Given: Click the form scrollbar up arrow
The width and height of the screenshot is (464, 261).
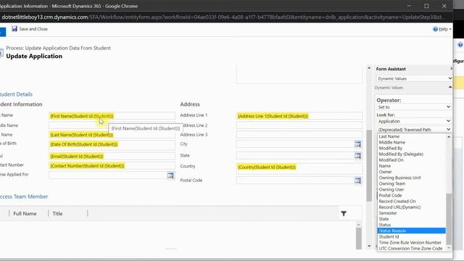Looking at the screenshot, I should pos(369,68).
